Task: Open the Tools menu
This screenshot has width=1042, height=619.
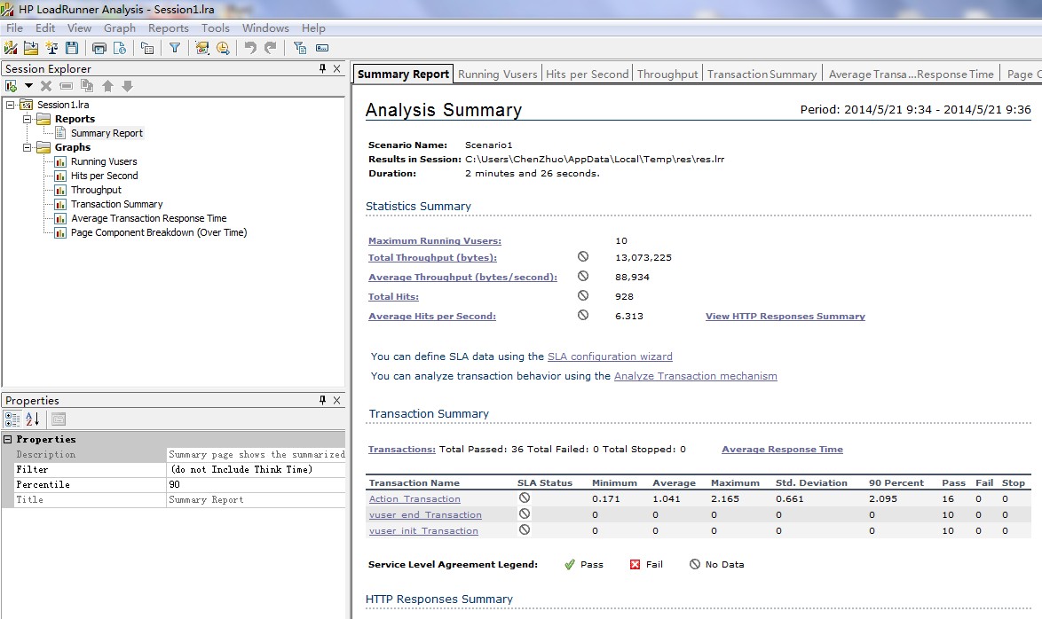Action: (216, 27)
